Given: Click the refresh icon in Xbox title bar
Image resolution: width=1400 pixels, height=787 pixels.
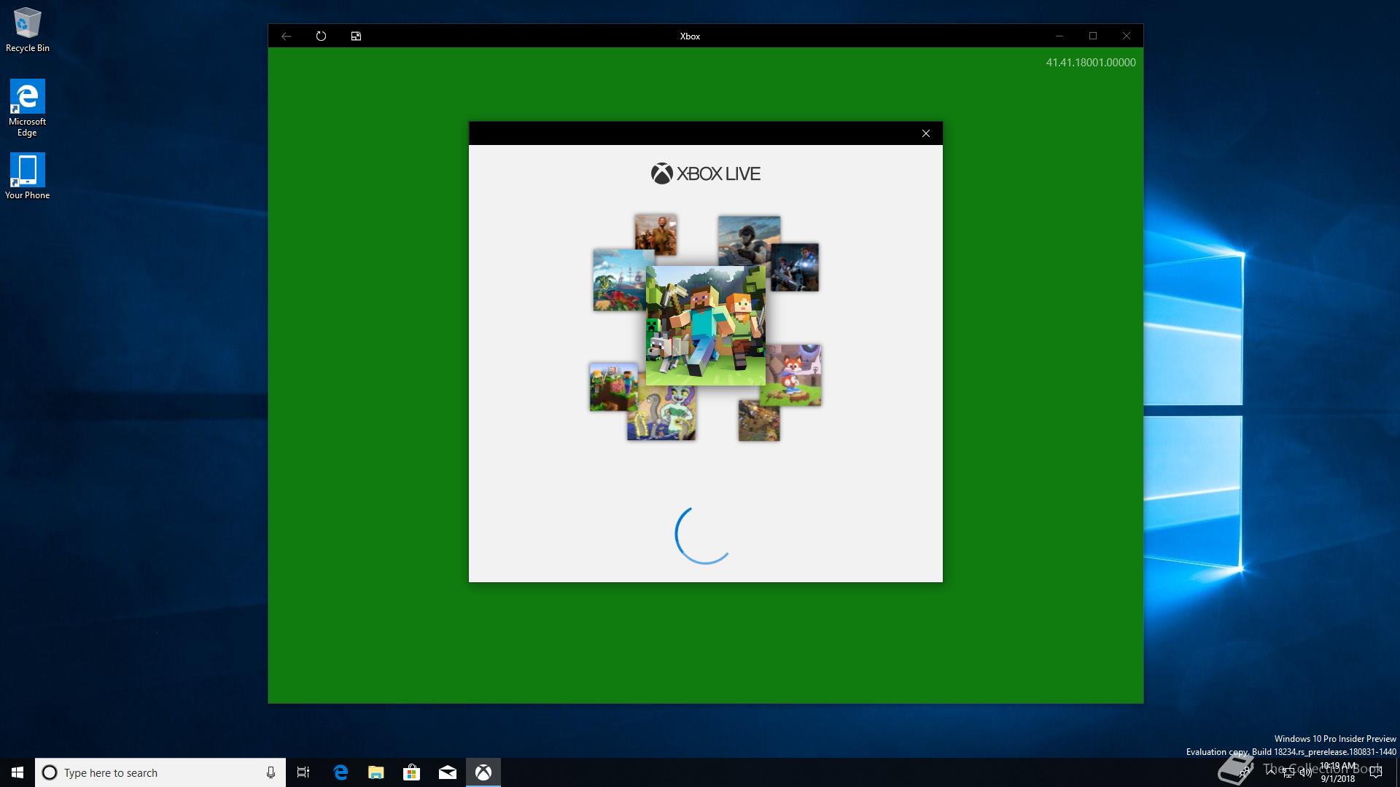Looking at the screenshot, I should pos(321,36).
